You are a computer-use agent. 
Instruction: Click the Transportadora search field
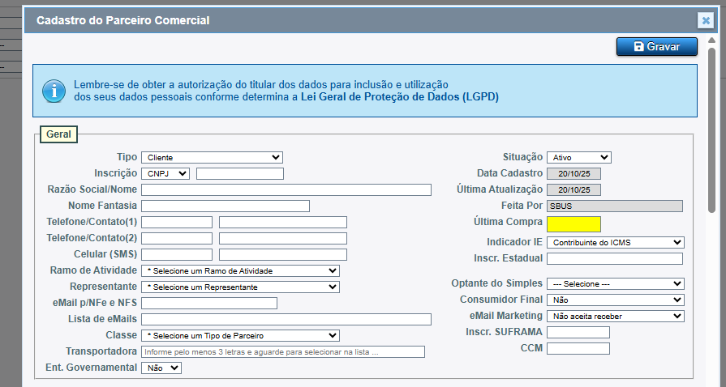(283, 351)
